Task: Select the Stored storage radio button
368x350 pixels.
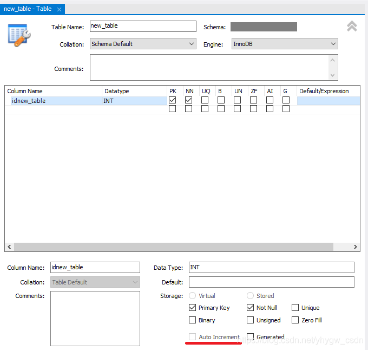Action: point(250,295)
